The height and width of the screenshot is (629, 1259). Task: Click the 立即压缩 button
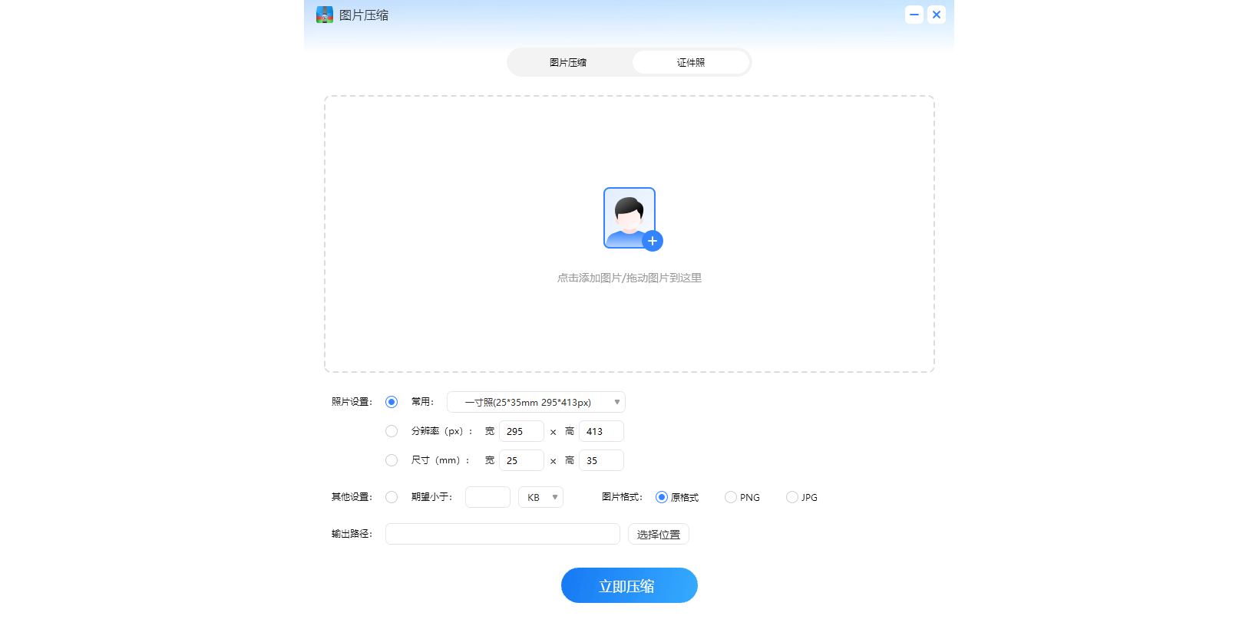(629, 585)
